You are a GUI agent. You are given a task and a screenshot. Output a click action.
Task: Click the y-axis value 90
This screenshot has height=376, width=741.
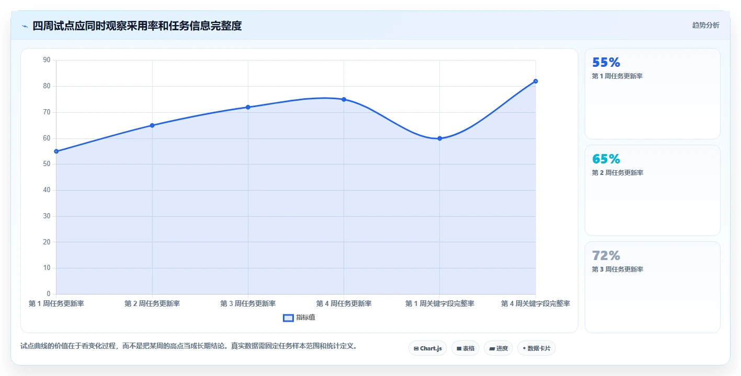click(47, 60)
